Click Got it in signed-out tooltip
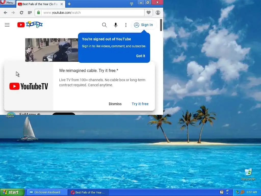 pos(140,56)
